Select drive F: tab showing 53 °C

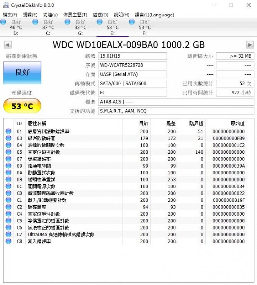pos(145,27)
